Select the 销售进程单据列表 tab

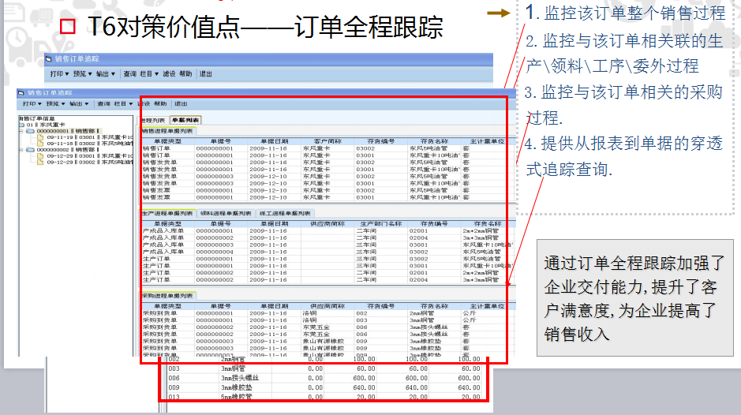tap(168, 132)
